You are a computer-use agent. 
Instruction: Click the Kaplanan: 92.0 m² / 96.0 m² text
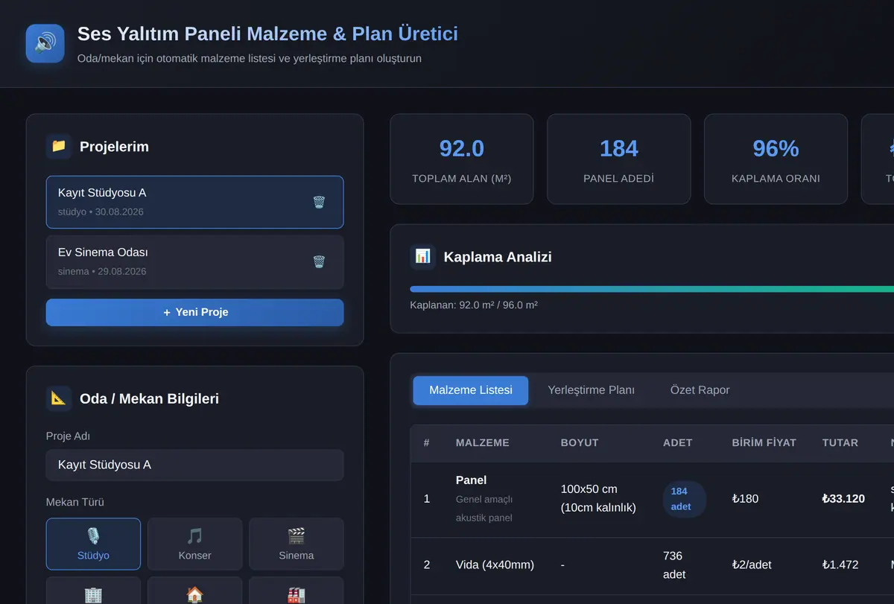(x=474, y=305)
